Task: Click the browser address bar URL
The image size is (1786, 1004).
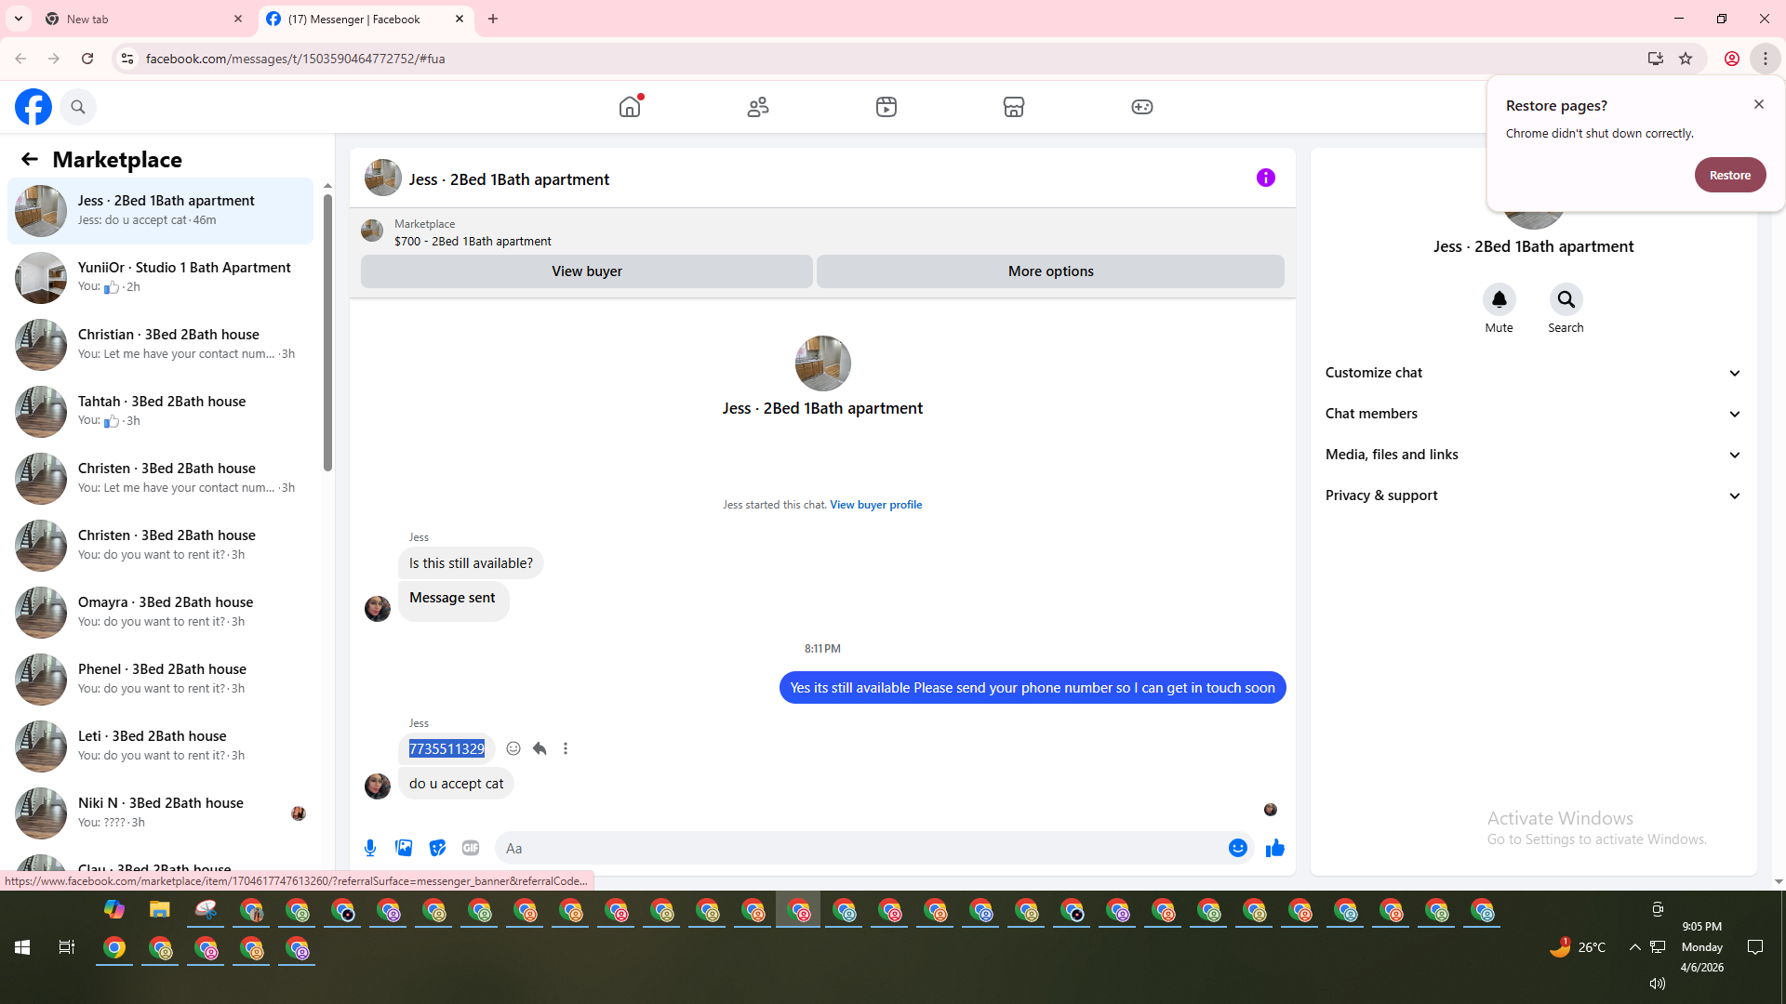Action: click(295, 59)
